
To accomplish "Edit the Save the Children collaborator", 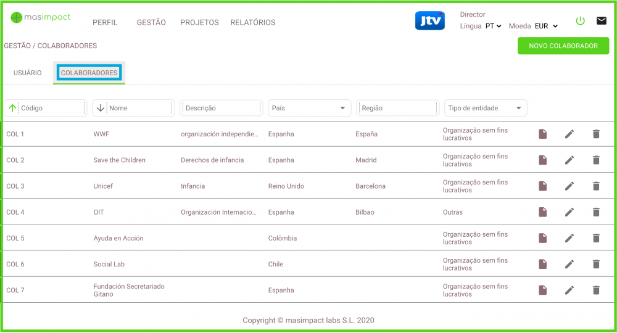I will click(x=569, y=160).
